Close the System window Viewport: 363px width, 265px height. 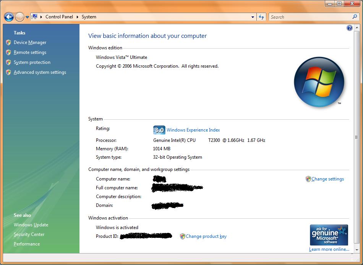coord(352,3)
